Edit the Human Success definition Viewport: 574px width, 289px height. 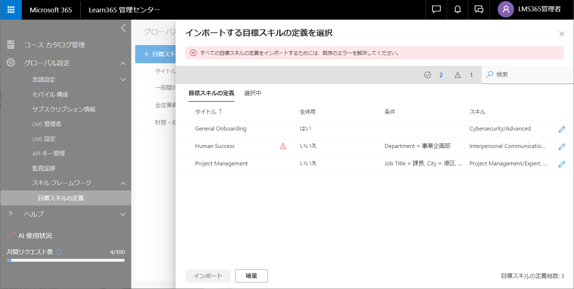pyautogui.click(x=562, y=146)
